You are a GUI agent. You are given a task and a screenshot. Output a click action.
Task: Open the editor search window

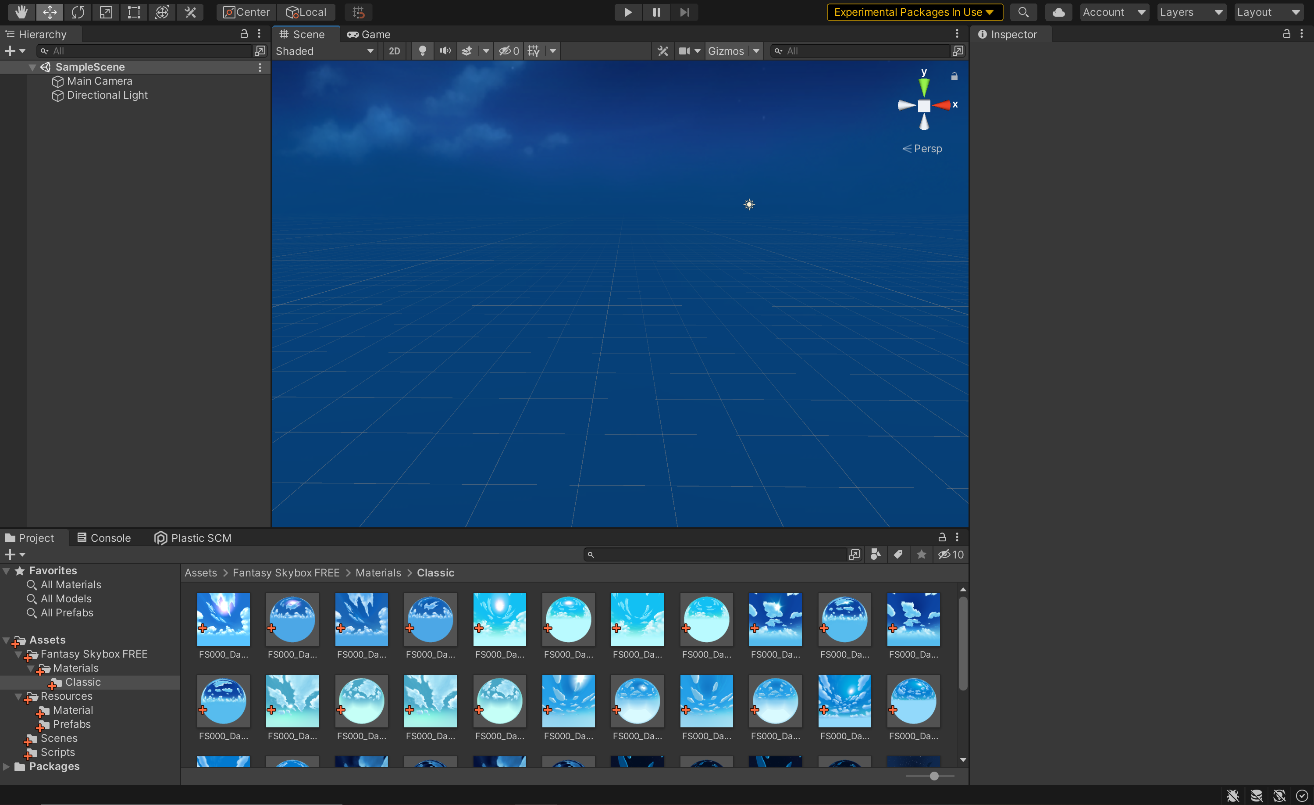tap(1024, 12)
